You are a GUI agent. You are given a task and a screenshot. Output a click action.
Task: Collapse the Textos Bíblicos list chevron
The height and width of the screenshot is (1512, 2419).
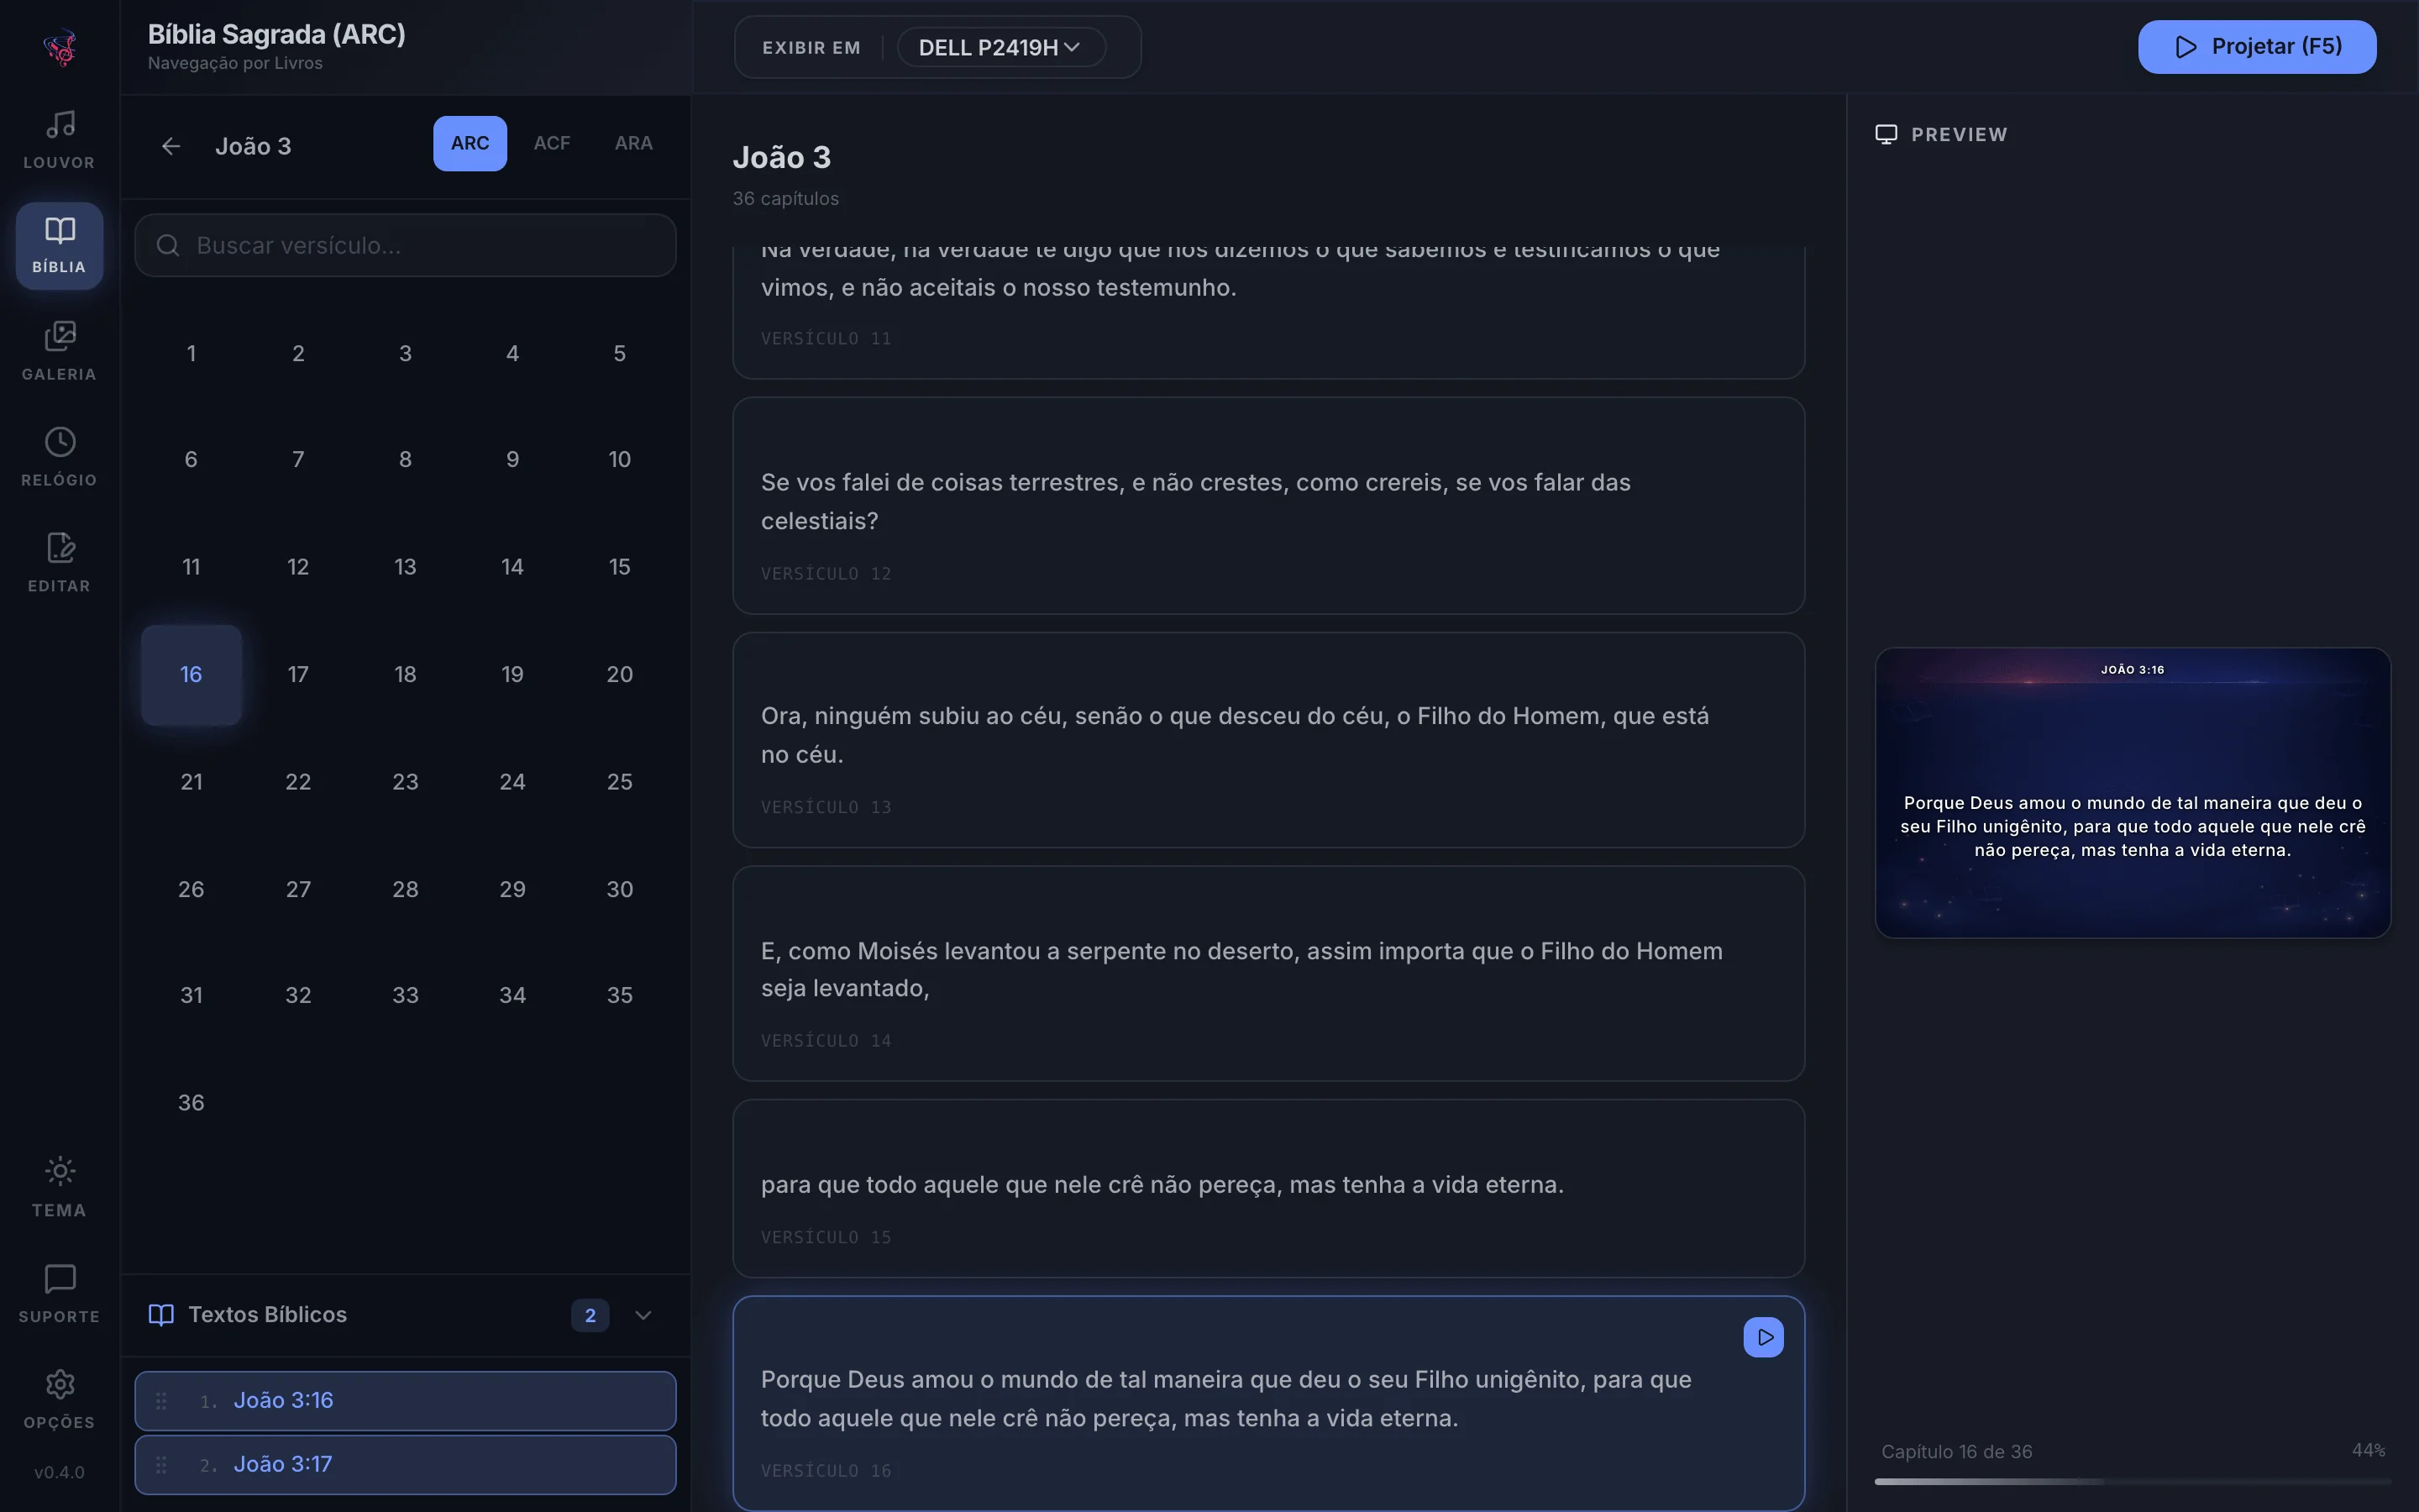tap(643, 1315)
